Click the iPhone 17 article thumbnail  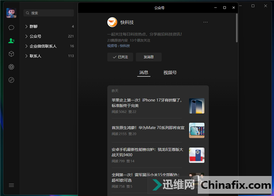coord(197,106)
